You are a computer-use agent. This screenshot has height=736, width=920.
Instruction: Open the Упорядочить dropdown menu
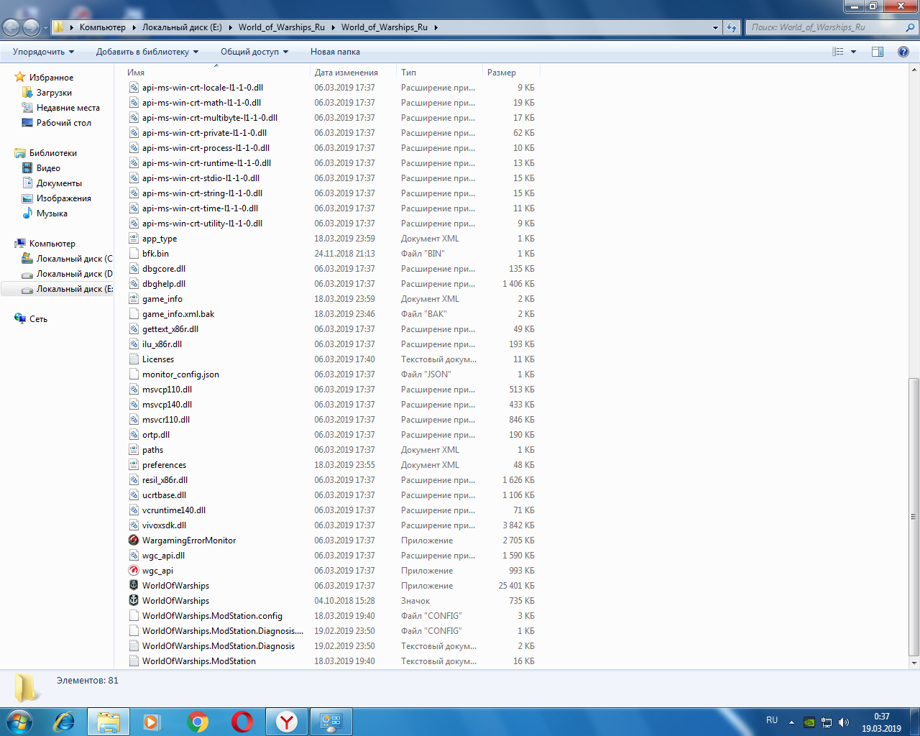(43, 52)
